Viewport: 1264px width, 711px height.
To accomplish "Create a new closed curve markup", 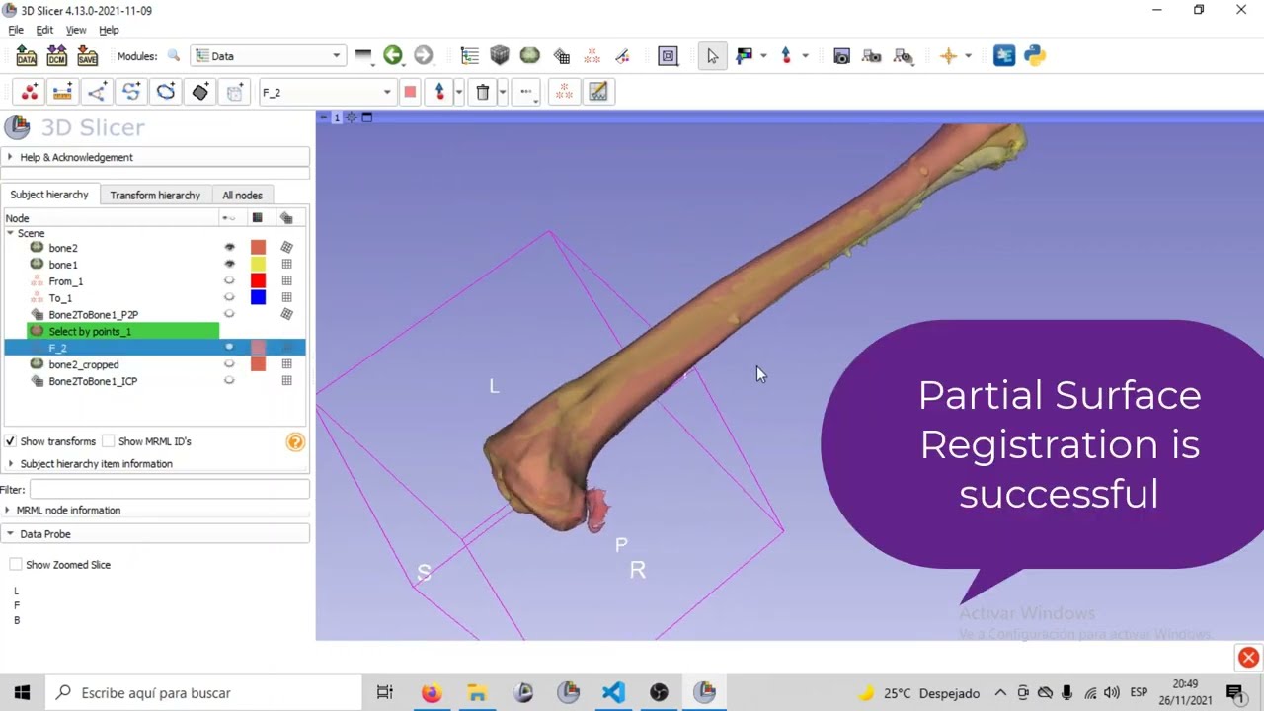I will coord(166,92).
